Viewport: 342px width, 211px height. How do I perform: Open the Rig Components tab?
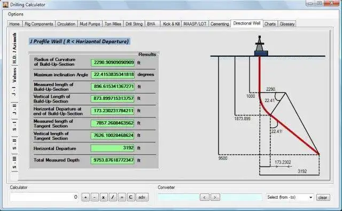pyautogui.click(x=39, y=24)
